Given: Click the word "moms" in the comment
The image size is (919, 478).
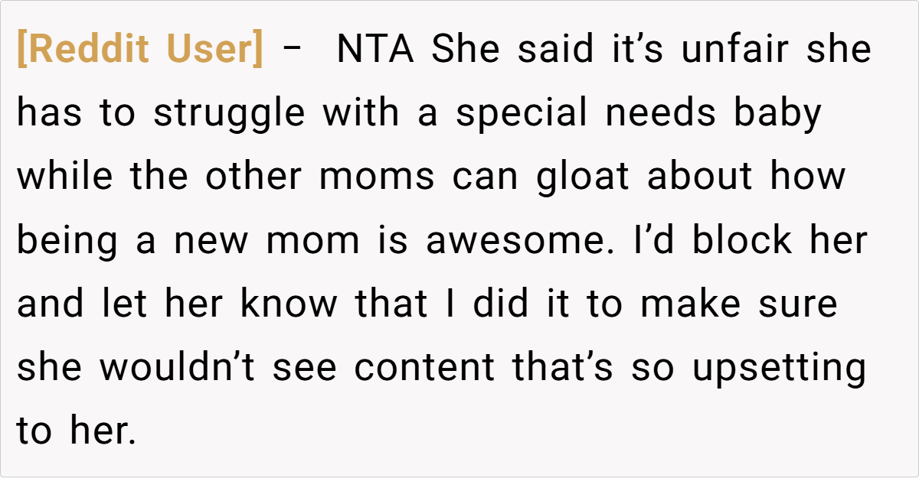Looking at the screenshot, I should click(x=377, y=177).
